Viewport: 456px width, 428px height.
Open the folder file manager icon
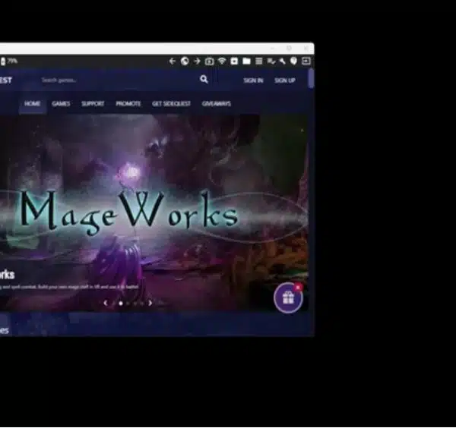246,61
